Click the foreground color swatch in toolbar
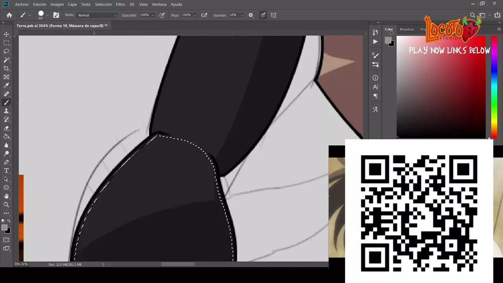 pyautogui.click(x=4, y=228)
